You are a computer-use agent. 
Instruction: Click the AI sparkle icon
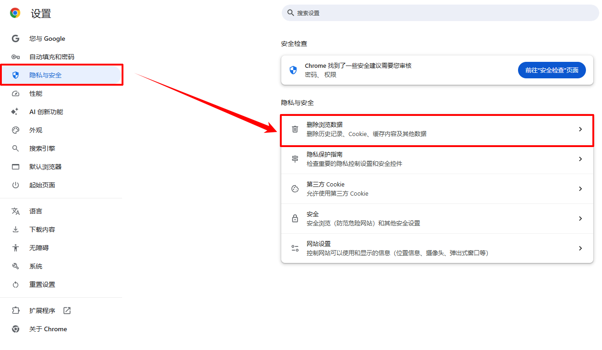click(15, 112)
